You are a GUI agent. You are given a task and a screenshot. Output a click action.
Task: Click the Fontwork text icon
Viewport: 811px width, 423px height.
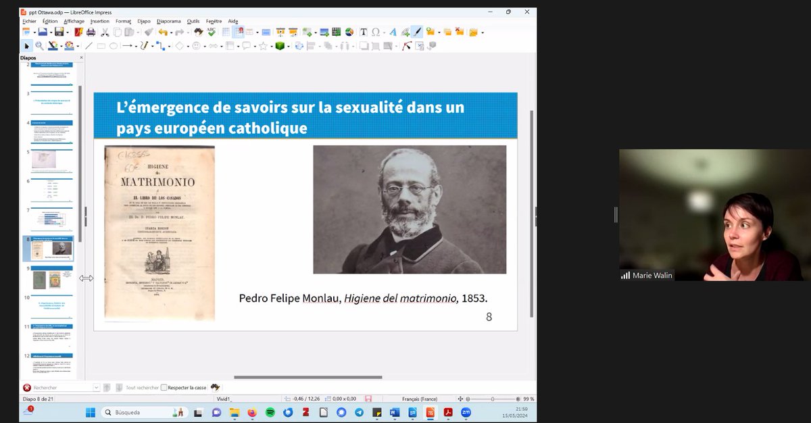(393, 32)
